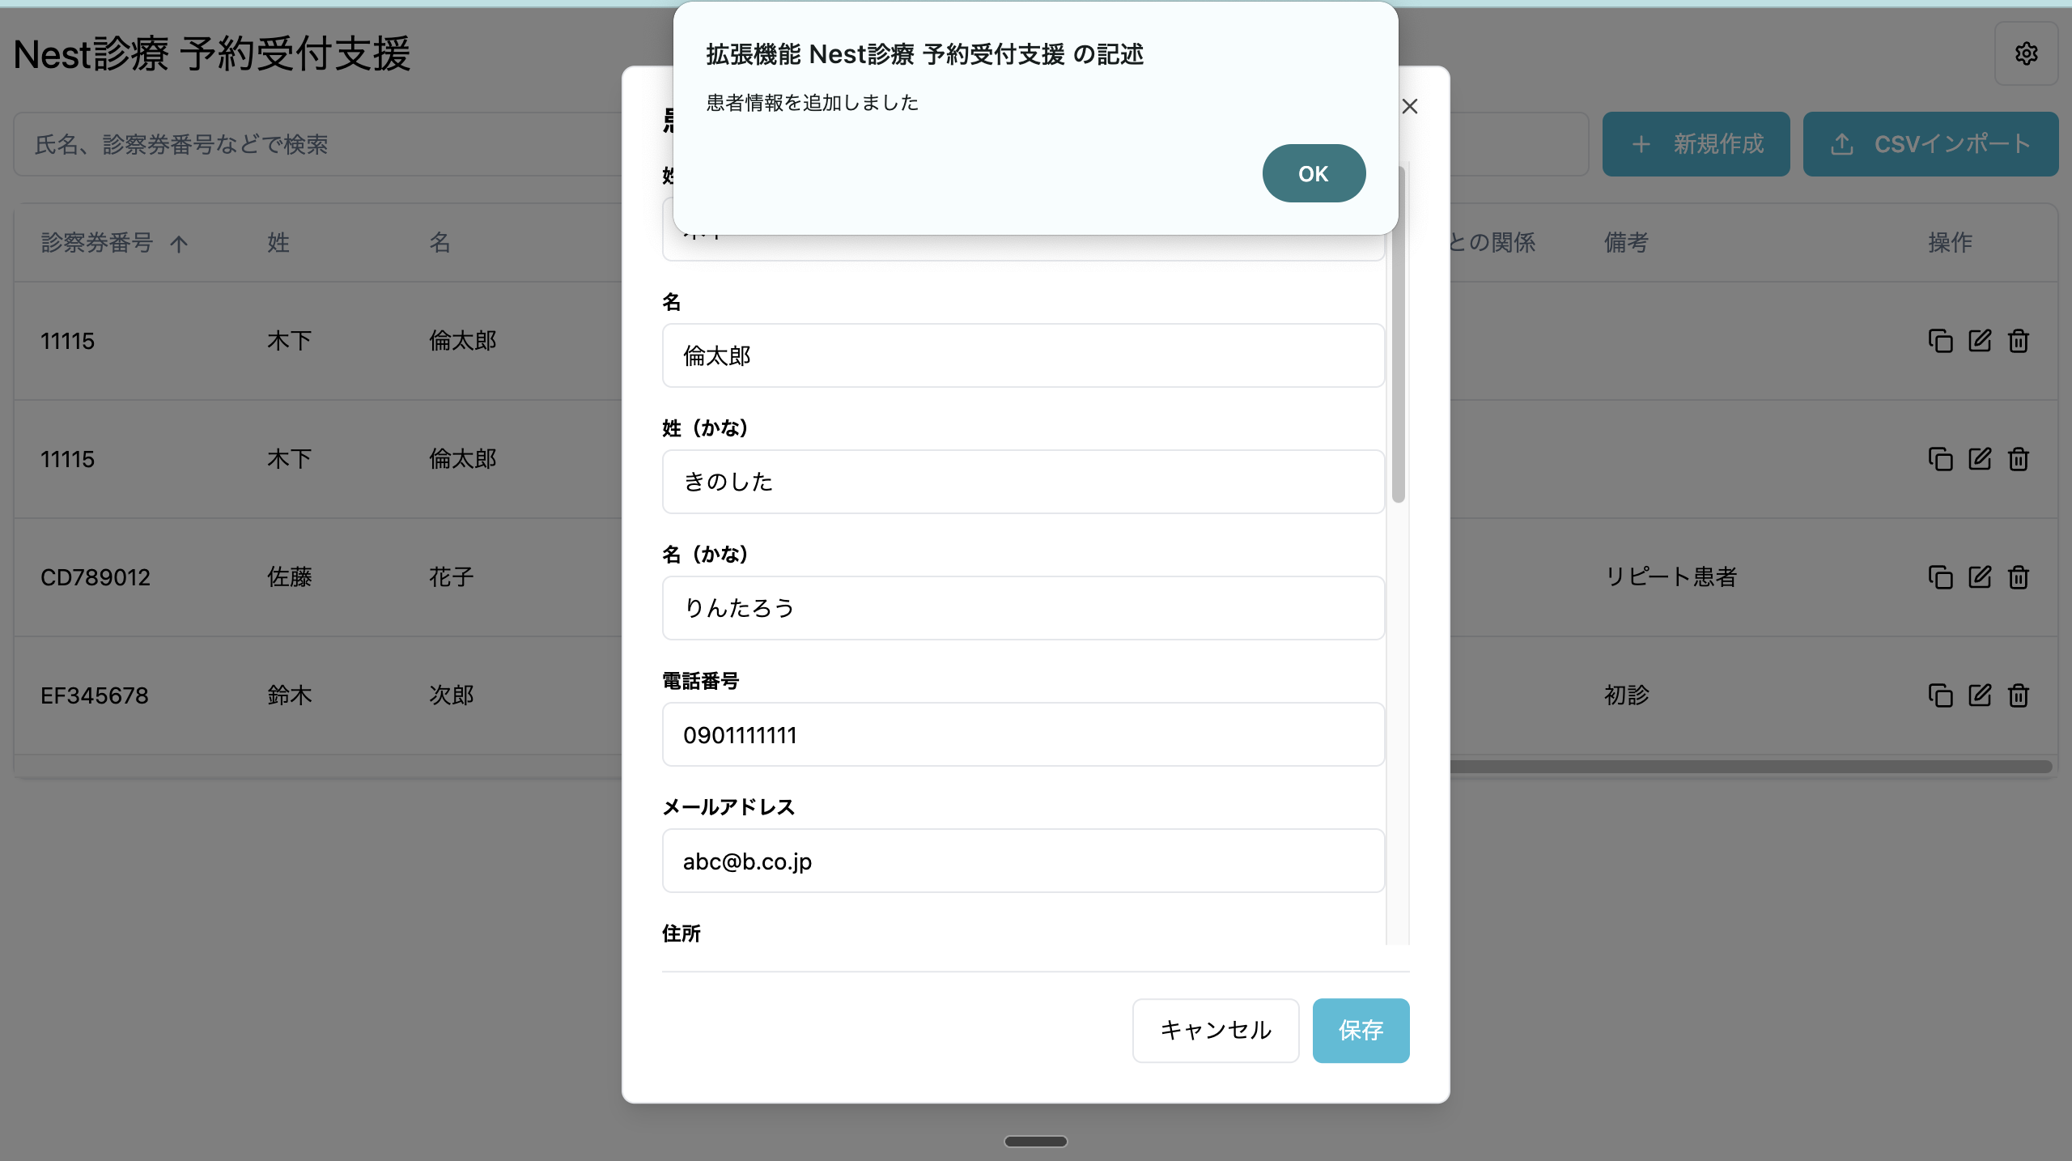Delete the first 11115 patient row

[2018, 341]
